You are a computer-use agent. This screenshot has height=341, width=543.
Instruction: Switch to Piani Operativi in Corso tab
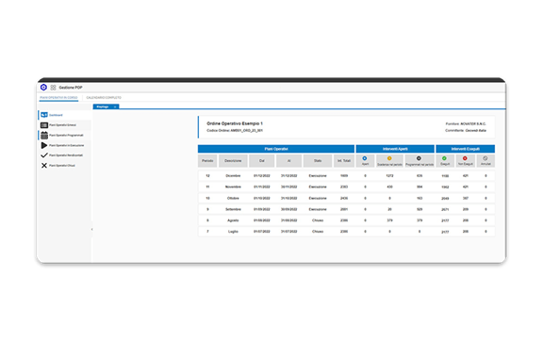click(58, 98)
